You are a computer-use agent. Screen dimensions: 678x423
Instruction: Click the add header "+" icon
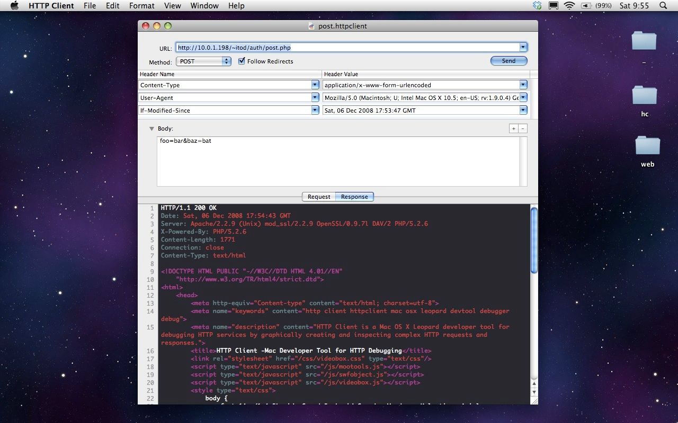click(x=513, y=128)
